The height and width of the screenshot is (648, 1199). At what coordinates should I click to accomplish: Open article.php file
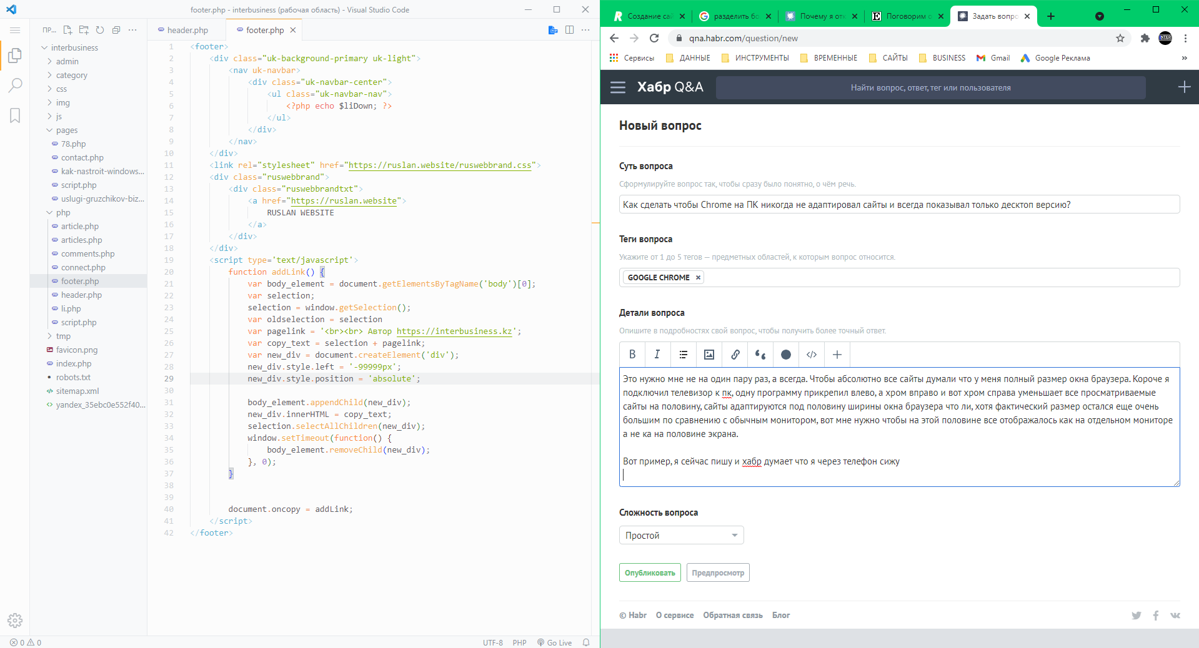(79, 226)
